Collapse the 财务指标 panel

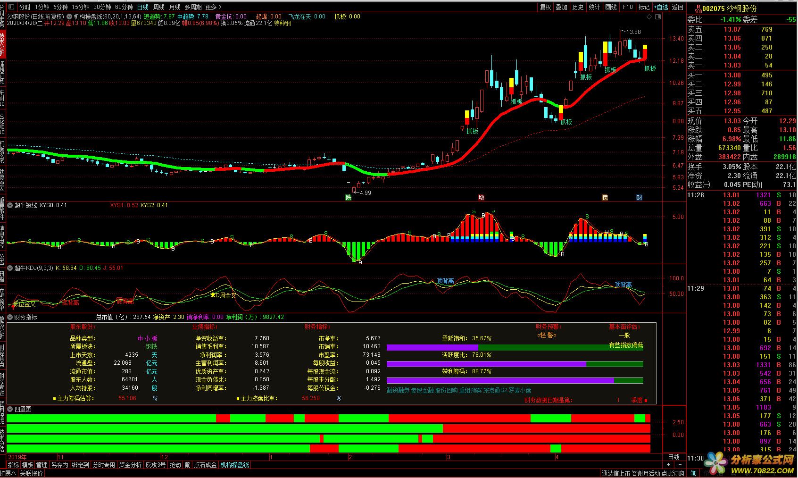[10, 318]
